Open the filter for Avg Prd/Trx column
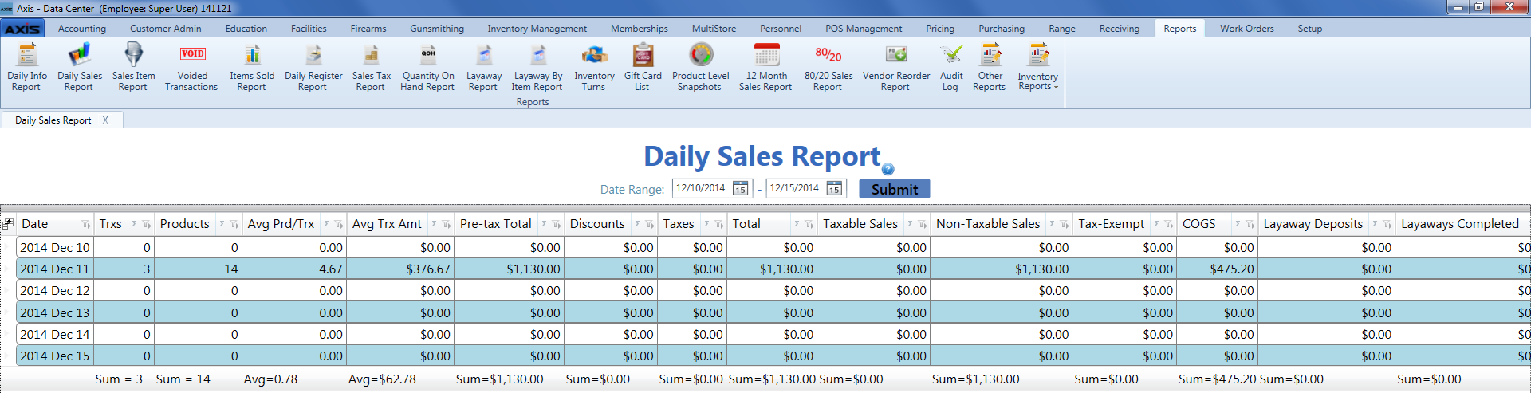This screenshot has height=393, width=1531. (x=339, y=225)
